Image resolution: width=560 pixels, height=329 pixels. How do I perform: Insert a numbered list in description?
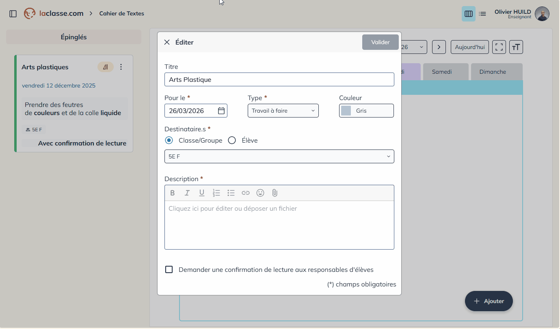(216, 193)
